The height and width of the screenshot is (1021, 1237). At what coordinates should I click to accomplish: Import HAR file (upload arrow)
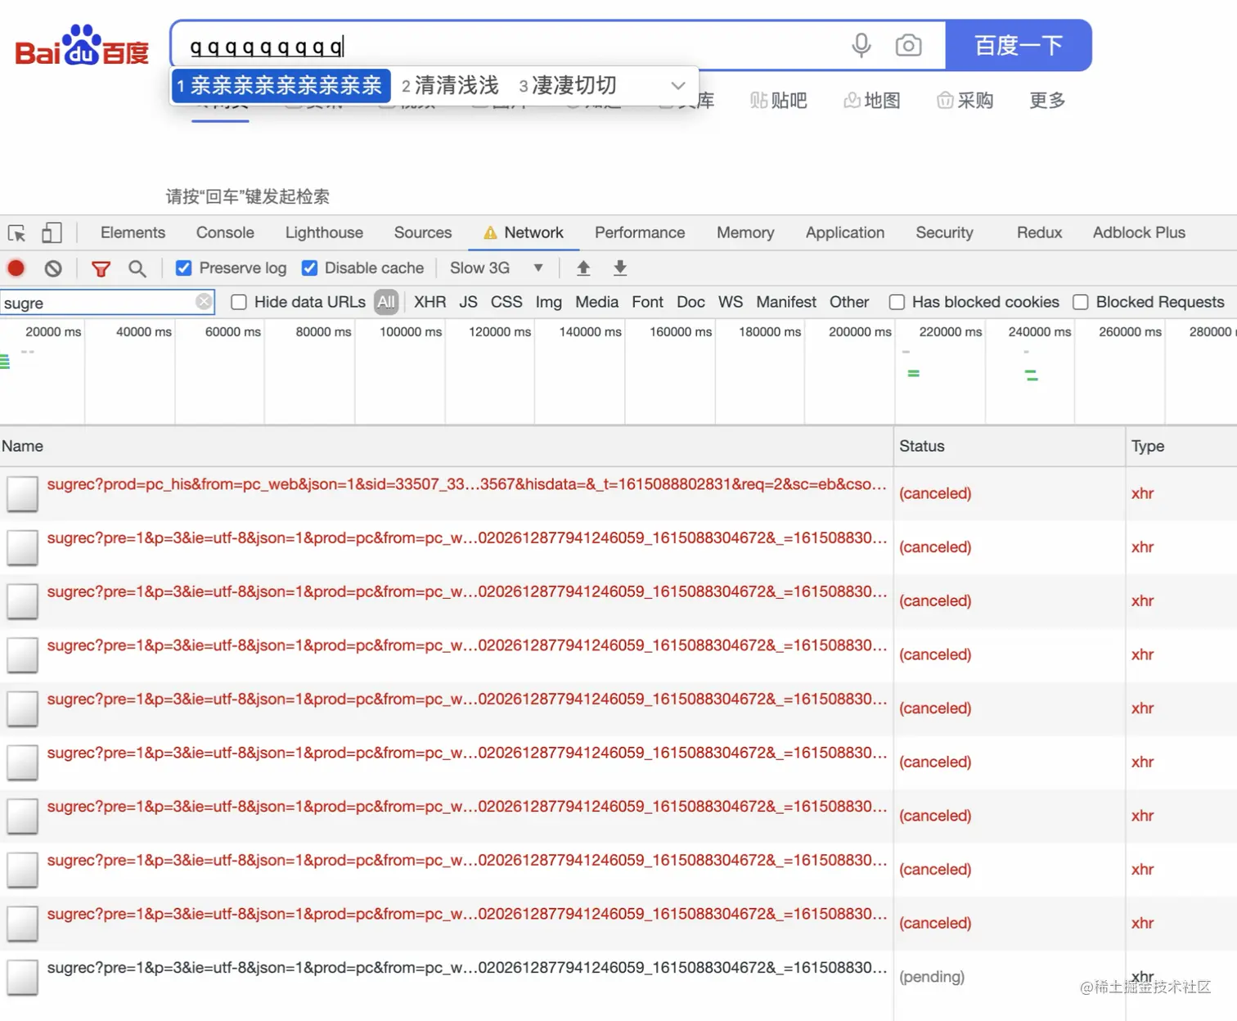coord(583,268)
